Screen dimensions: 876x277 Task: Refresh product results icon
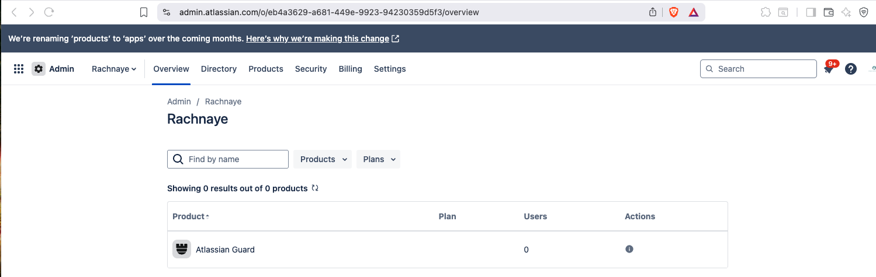(x=315, y=188)
